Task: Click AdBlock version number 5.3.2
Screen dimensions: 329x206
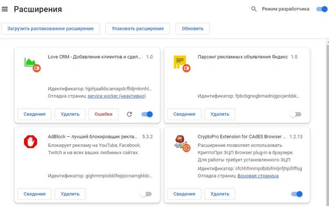Action: point(147,137)
